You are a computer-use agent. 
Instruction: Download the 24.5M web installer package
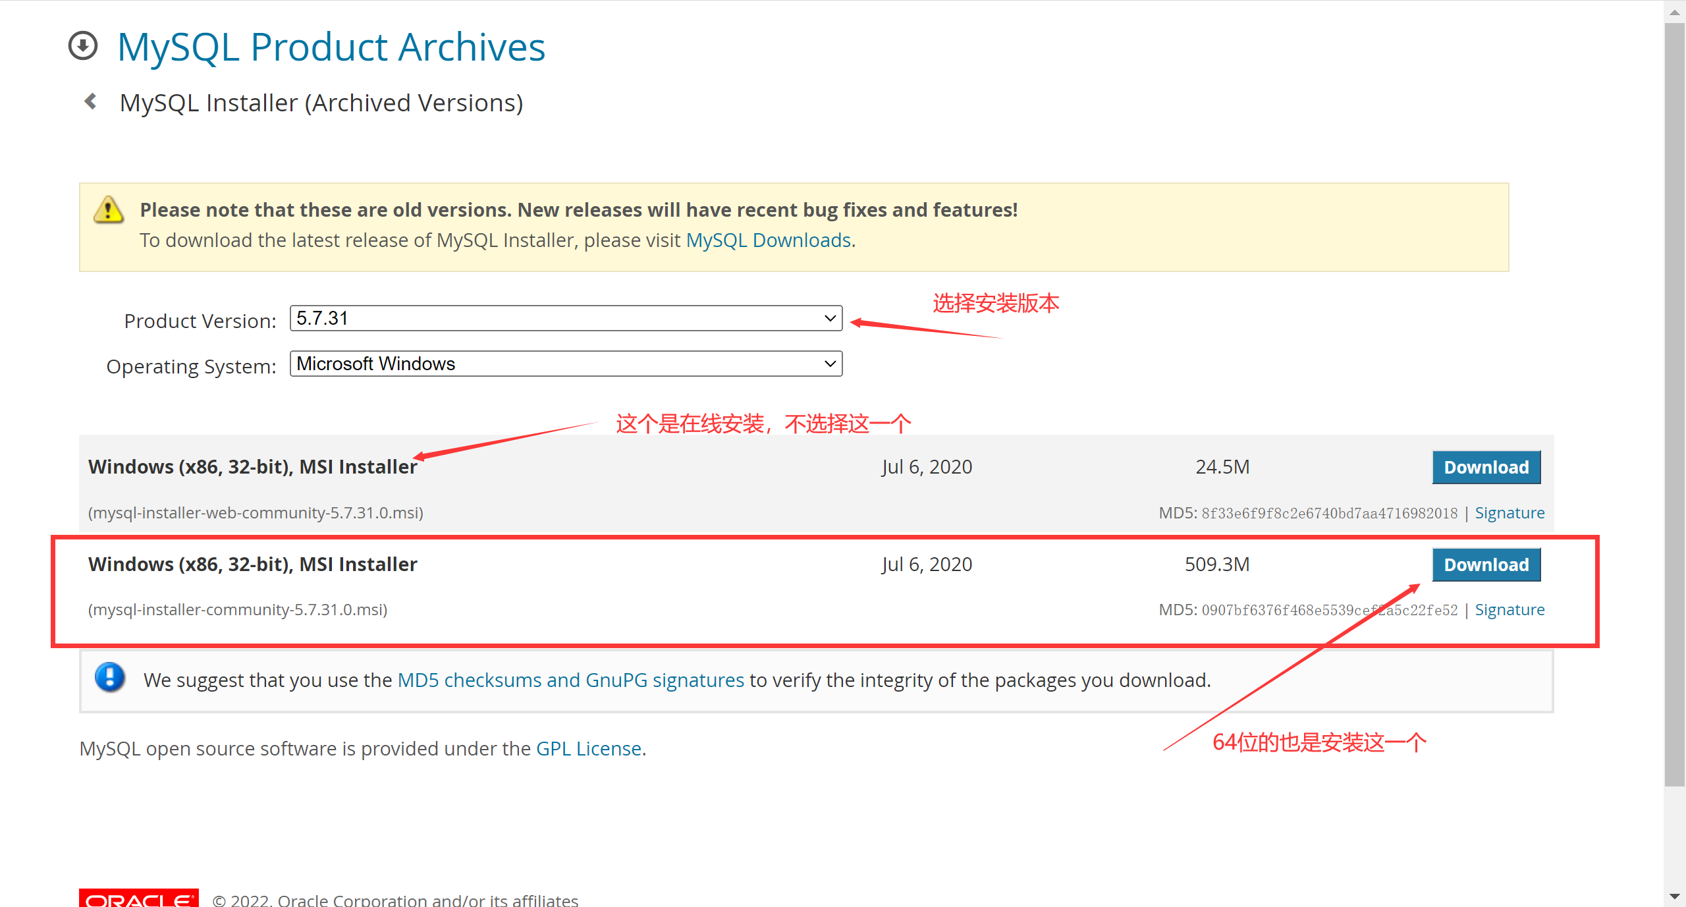pyautogui.click(x=1487, y=467)
